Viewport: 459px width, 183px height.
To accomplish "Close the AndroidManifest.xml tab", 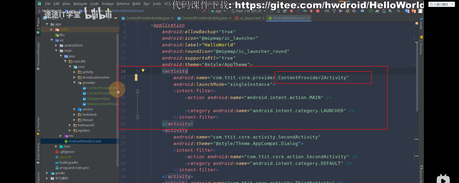I will (x=308, y=18).
